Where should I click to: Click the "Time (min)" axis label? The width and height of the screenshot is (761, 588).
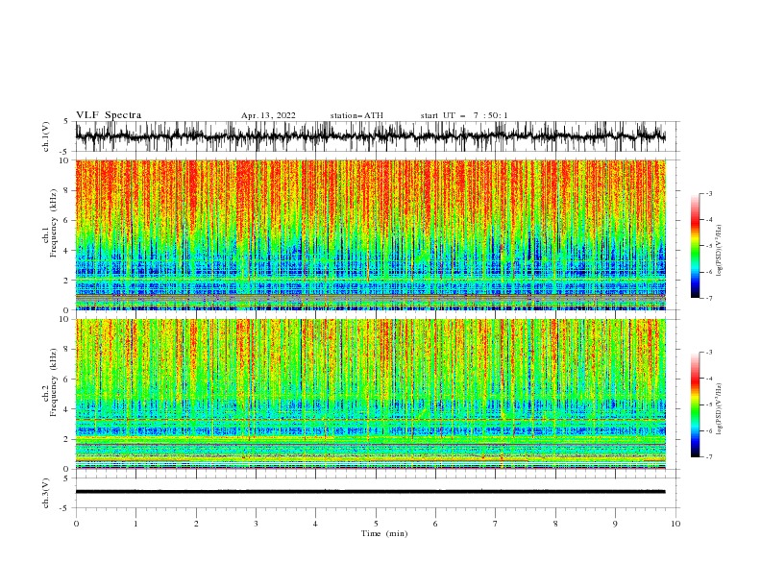(x=384, y=533)
